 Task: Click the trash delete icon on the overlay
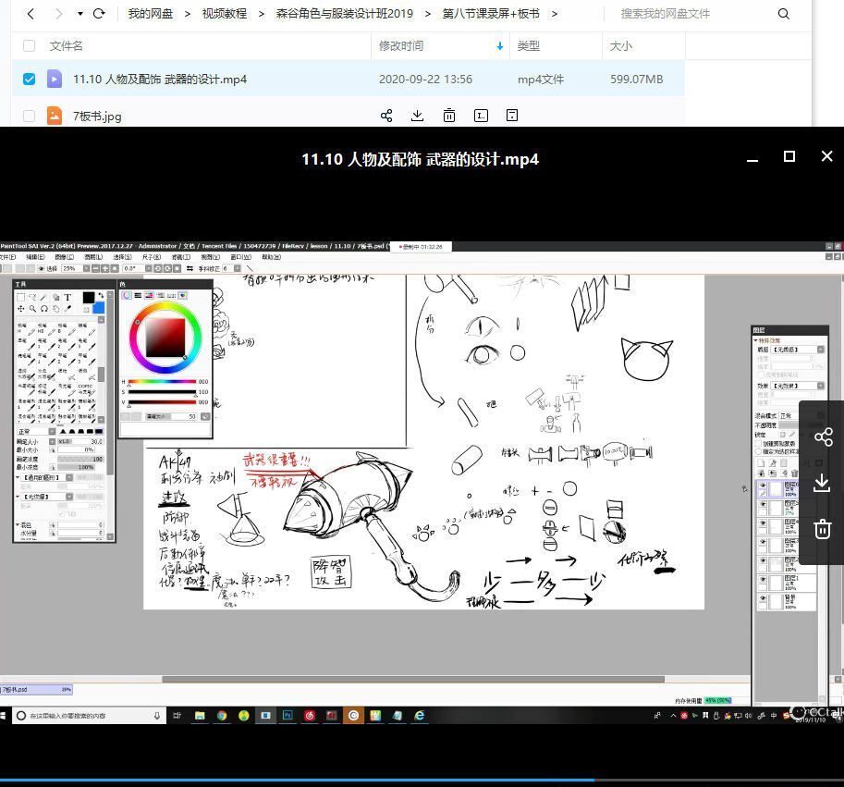[823, 529]
